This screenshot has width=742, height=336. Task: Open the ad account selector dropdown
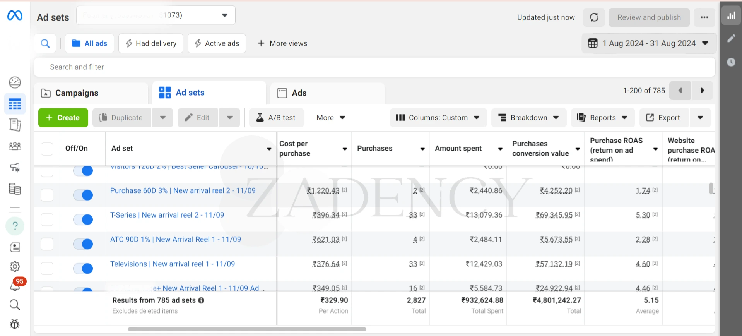coord(156,15)
